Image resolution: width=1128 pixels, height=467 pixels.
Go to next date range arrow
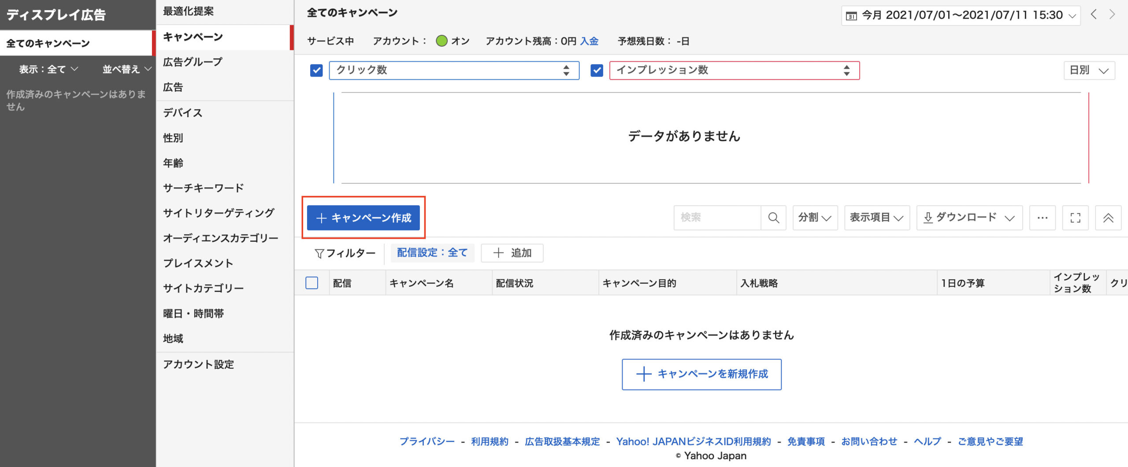point(1112,15)
